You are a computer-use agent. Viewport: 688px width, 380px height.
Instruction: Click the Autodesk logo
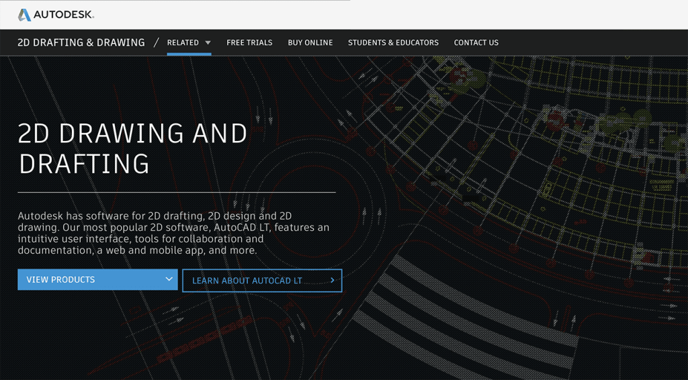[x=56, y=15]
